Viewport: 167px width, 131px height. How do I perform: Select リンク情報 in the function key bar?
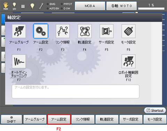pos(83,119)
